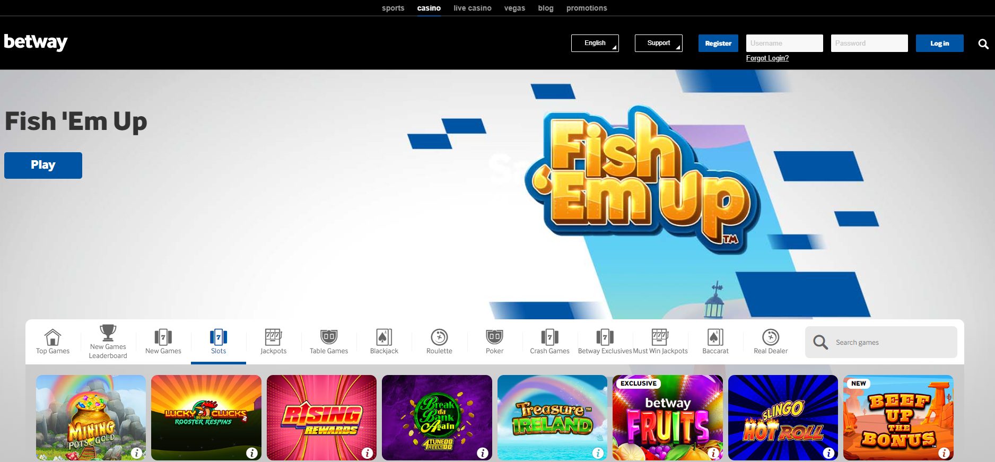Select the casino top menu item
The height and width of the screenshot is (462, 995).
429,8
